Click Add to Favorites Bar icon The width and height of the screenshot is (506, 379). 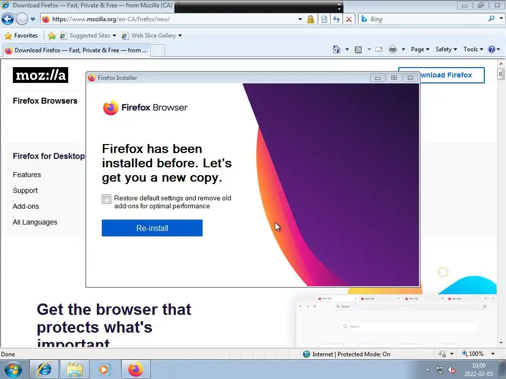click(x=51, y=36)
